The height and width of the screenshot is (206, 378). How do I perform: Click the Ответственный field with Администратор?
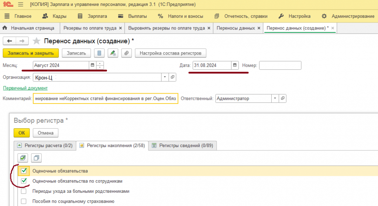coord(243,98)
